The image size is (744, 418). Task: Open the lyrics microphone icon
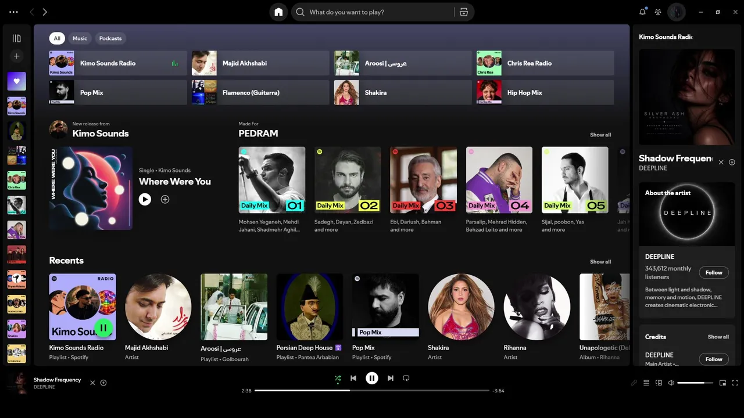(634, 383)
